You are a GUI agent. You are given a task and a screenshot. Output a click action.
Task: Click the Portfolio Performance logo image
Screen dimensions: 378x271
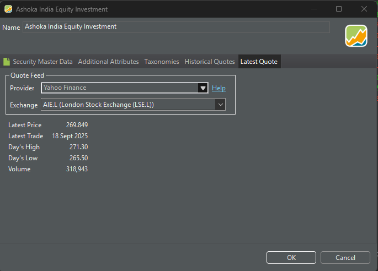(356, 36)
